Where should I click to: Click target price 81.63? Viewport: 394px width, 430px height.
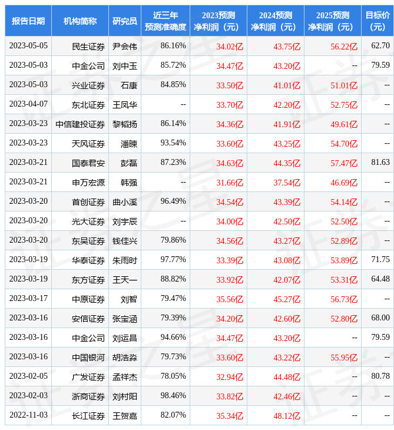pyautogui.click(x=380, y=163)
